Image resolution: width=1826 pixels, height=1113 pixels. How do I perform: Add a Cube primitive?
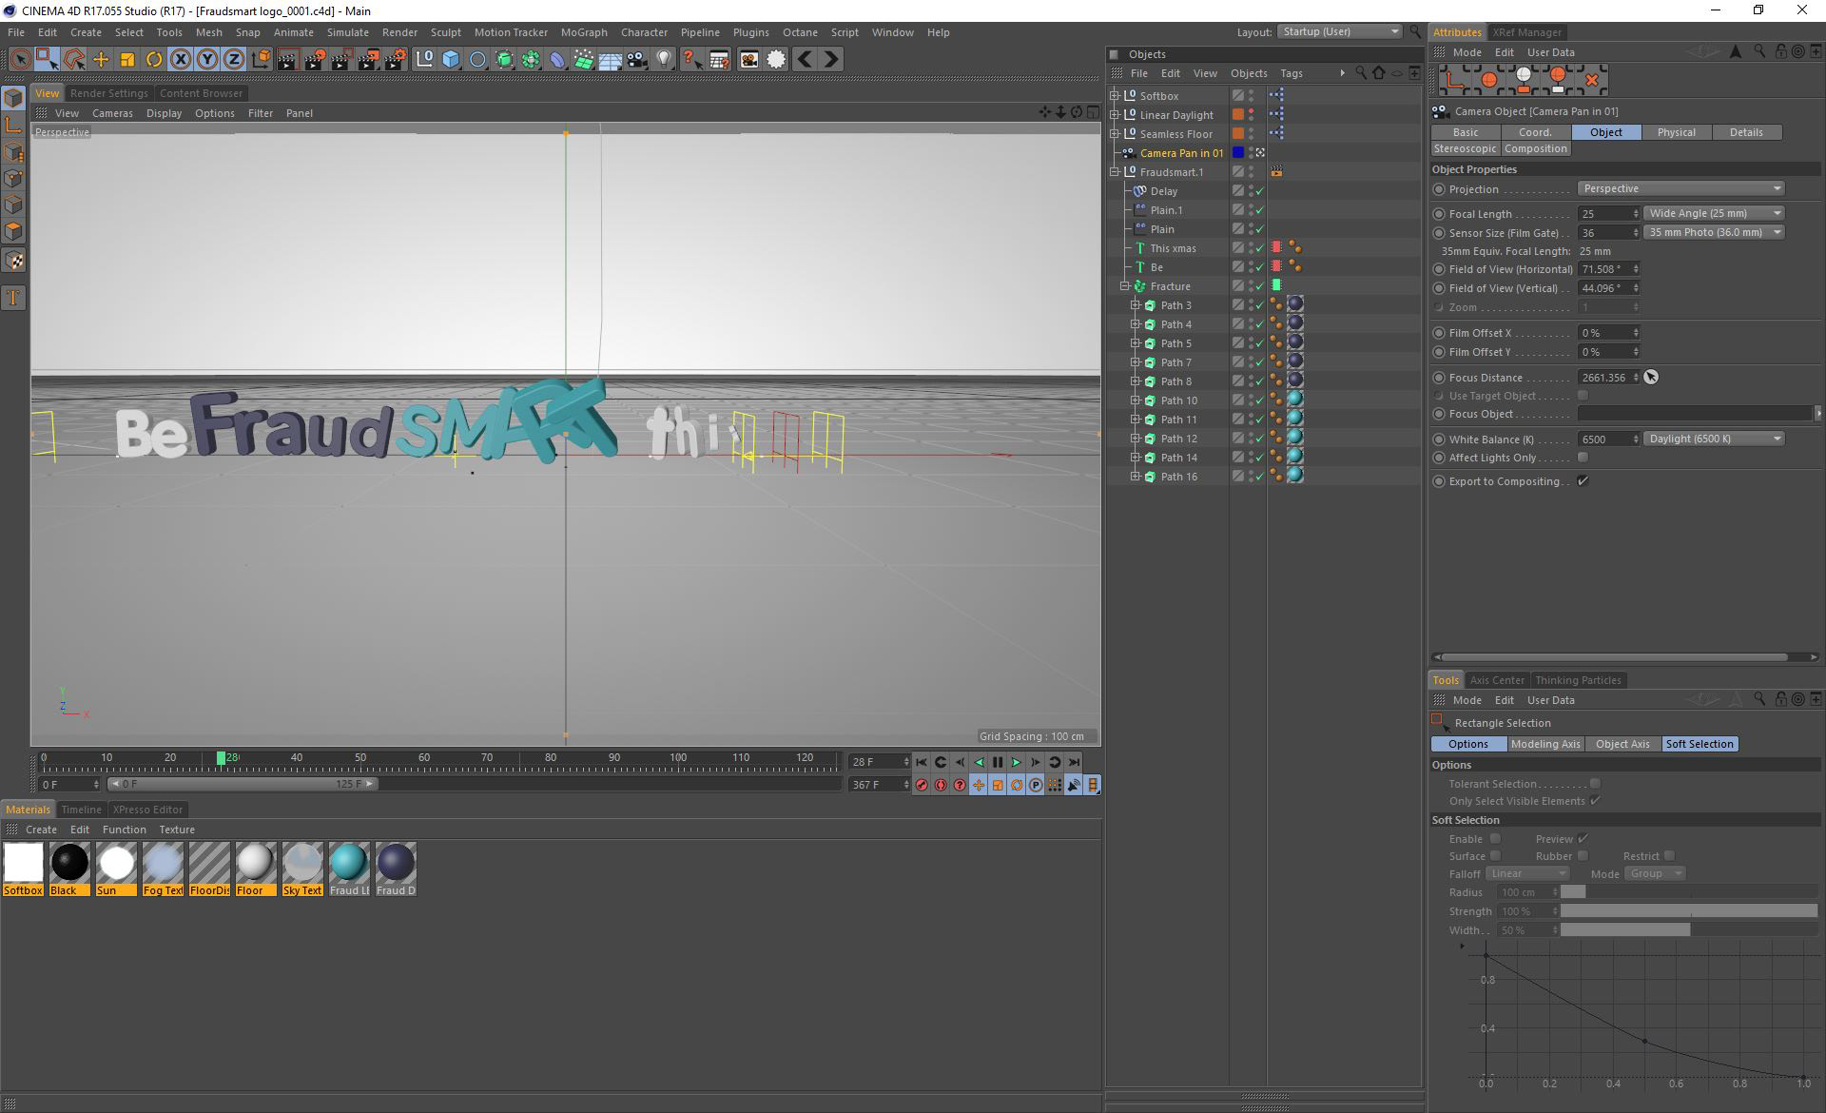(x=451, y=59)
